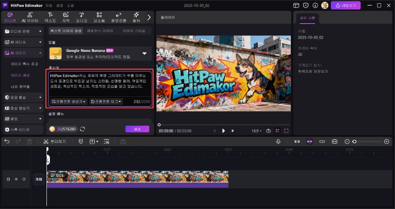Viewport: 395px width, 209px height.
Task: Open the text tool dropdown in timeline toolbar
Action: [x=94, y=142]
